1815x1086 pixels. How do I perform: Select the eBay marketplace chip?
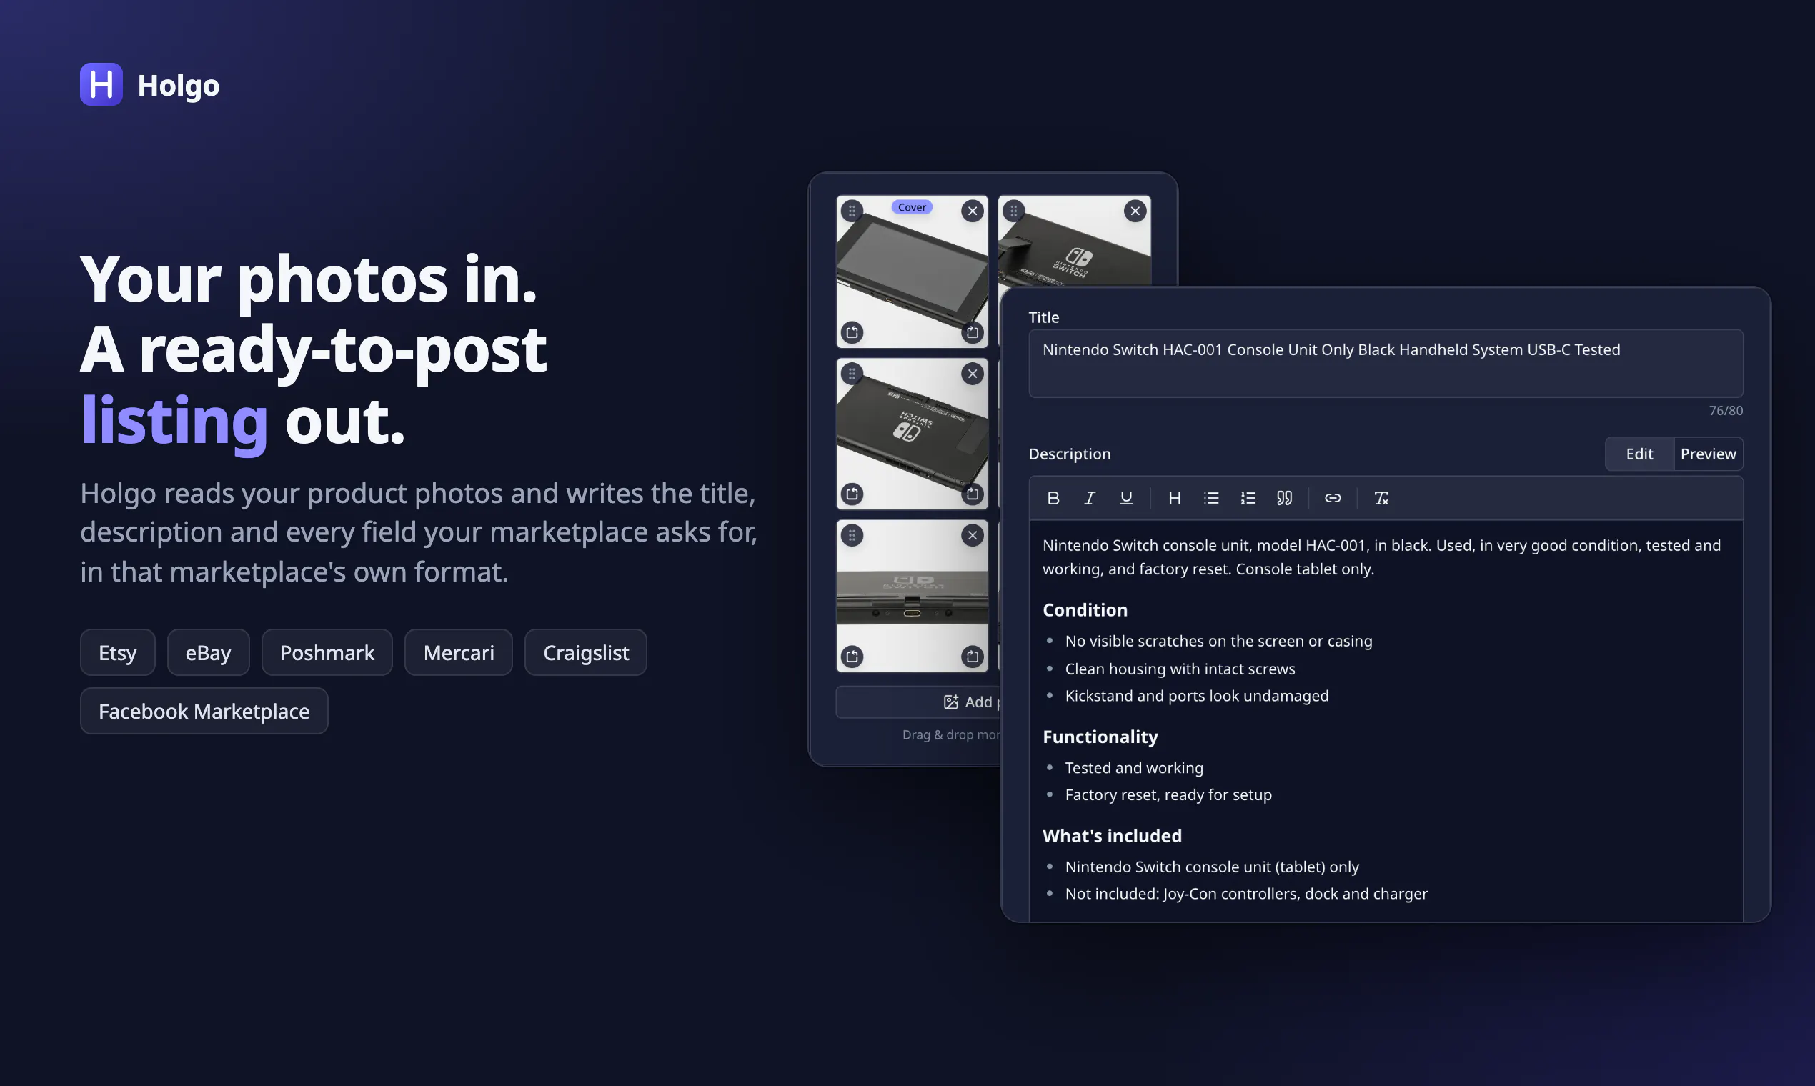click(x=209, y=653)
